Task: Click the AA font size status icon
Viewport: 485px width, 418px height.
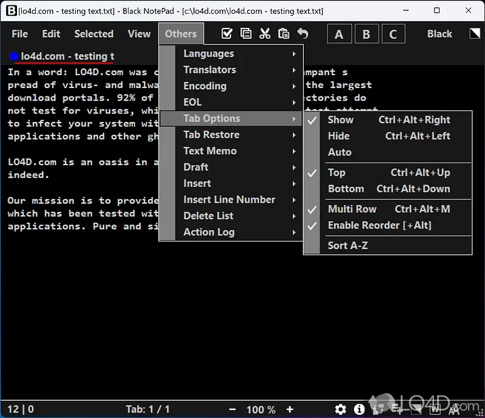Action: tap(453, 410)
